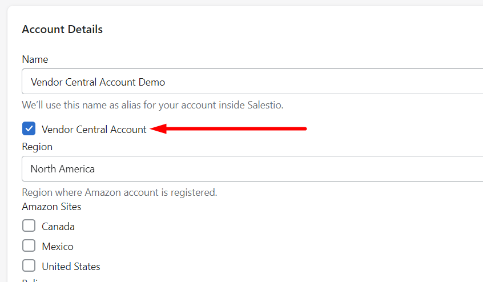Click the red arrowhead tip
The width and height of the screenshot is (483, 282).
point(152,129)
